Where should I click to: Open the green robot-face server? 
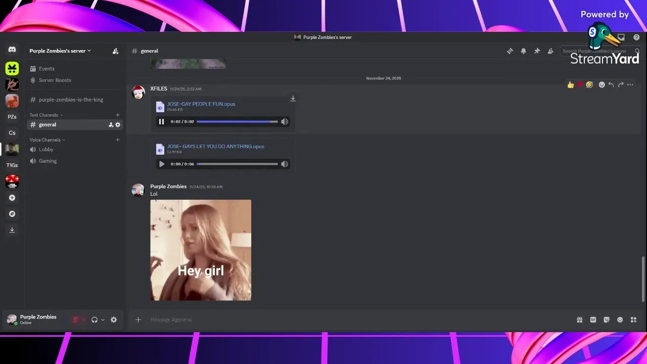click(12, 68)
